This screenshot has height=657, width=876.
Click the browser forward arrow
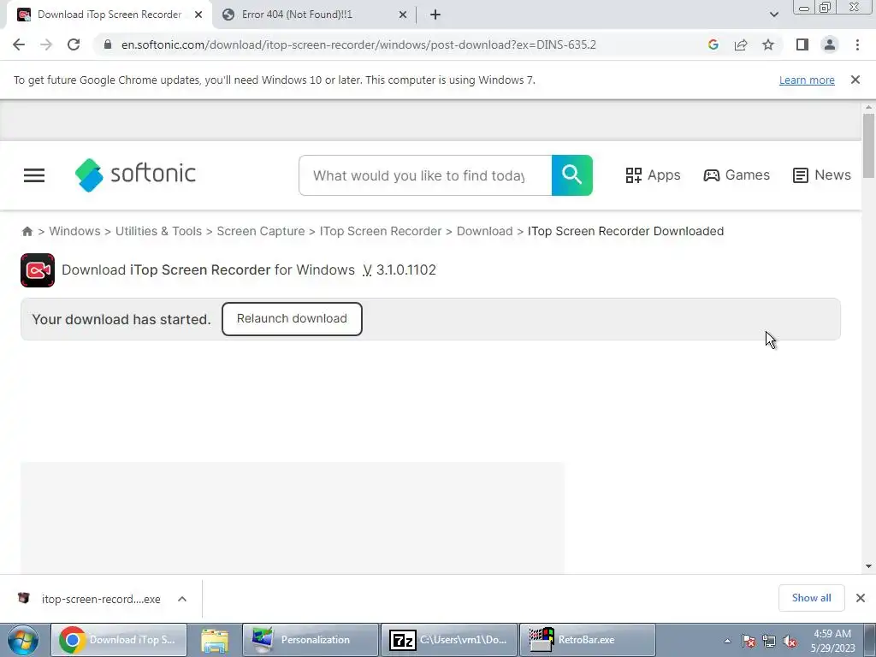pos(46,44)
